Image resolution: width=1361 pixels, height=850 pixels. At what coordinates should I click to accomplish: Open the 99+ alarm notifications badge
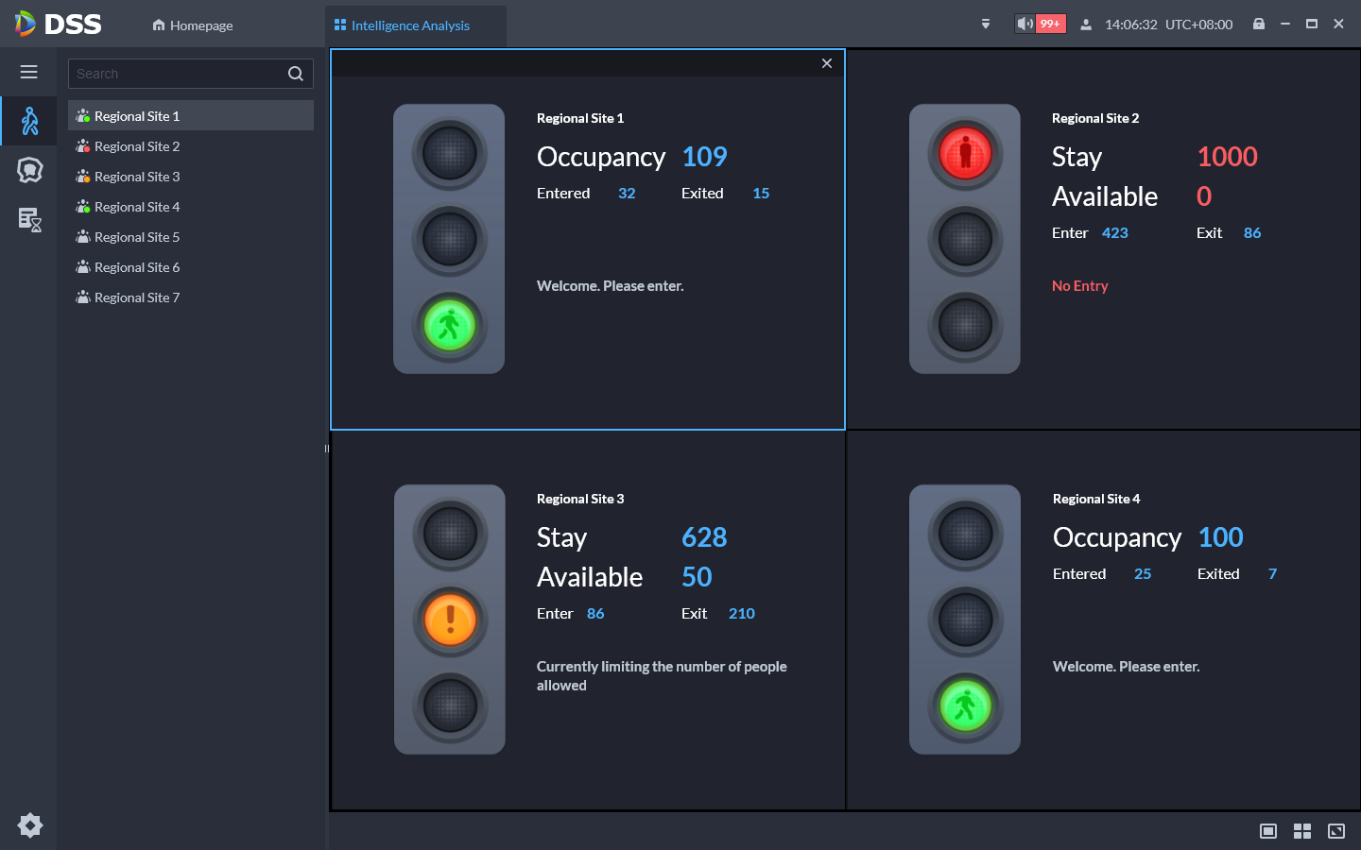(1050, 24)
